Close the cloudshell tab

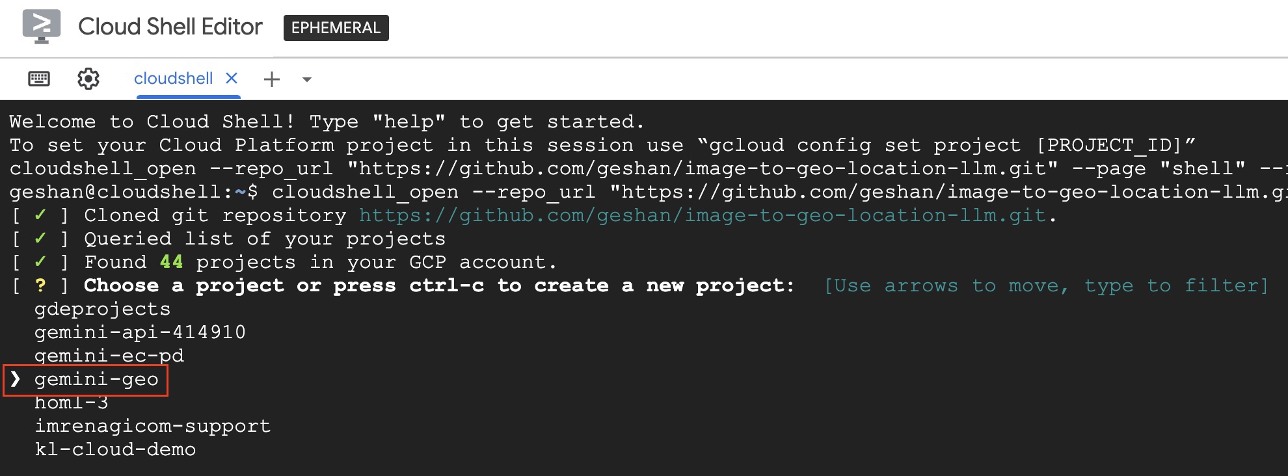232,78
